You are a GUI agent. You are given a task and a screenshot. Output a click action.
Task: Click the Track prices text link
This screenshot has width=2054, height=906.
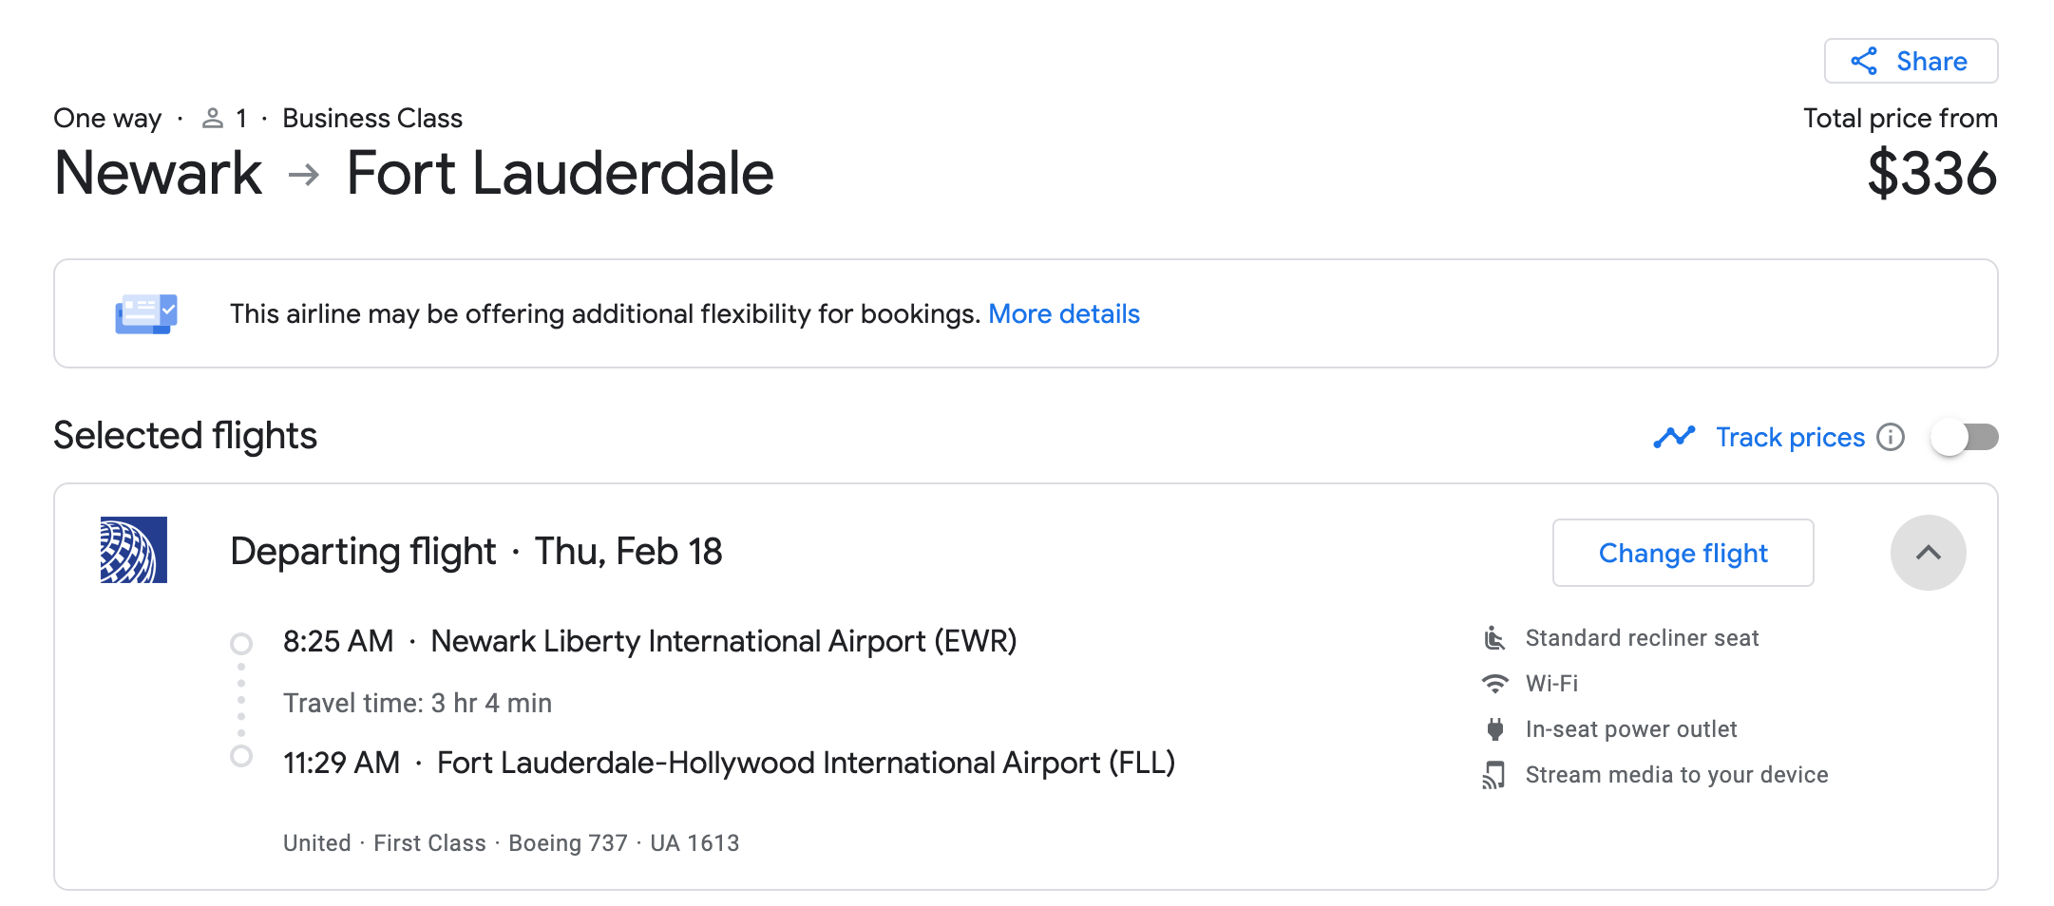(x=1790, y=437)
